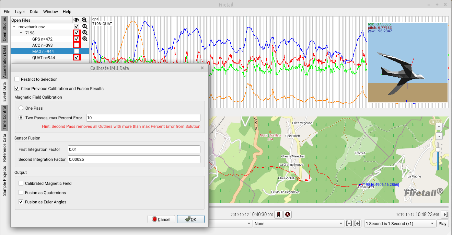Uncheck Fusion as Euler Angles output
Screen dimensions: 452x235
click(x=21, y=202)
